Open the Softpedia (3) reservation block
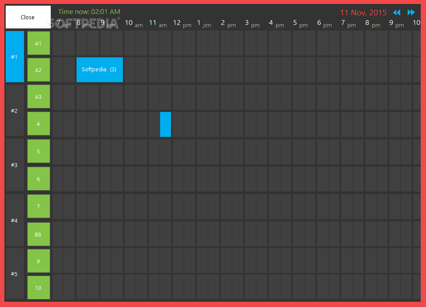The width and height of the screenshot is (426, 307). point(100,70)
